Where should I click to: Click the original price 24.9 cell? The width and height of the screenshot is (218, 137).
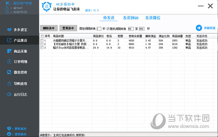[96, 48]
